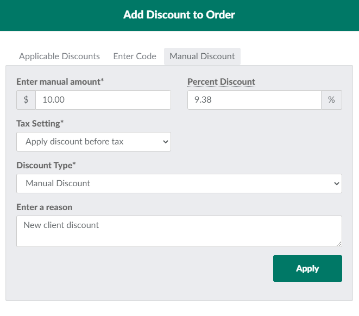
Task: Open the Enter Code tab
Action: 135,56
